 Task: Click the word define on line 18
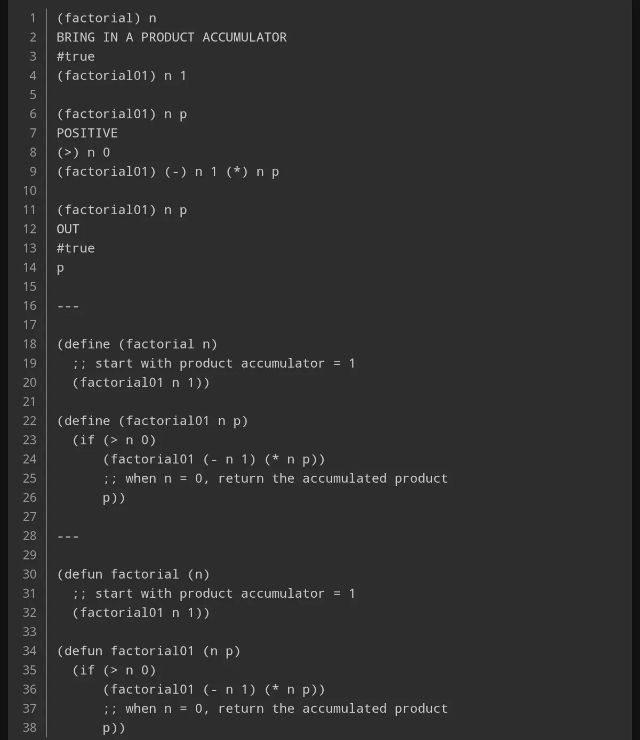pos(87,344)
